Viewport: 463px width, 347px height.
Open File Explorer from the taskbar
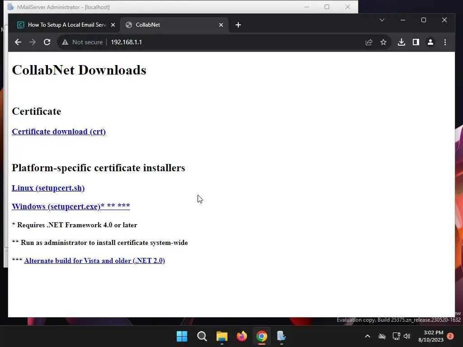[x=222, y=336]
